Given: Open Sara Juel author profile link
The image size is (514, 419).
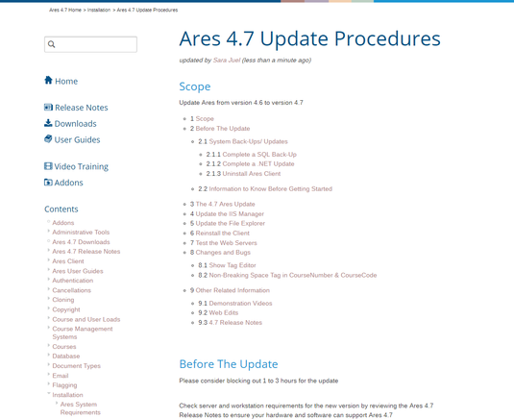Looking at the screenshot, I should click(227, 60).
